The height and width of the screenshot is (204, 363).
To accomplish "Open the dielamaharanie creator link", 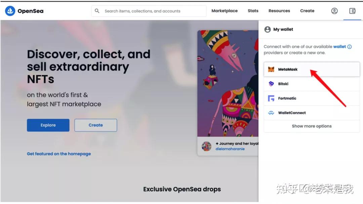I will click(x=230, y=149).
